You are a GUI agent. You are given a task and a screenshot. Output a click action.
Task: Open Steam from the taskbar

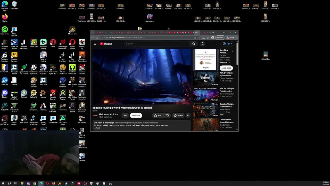(x=66, y=183)
